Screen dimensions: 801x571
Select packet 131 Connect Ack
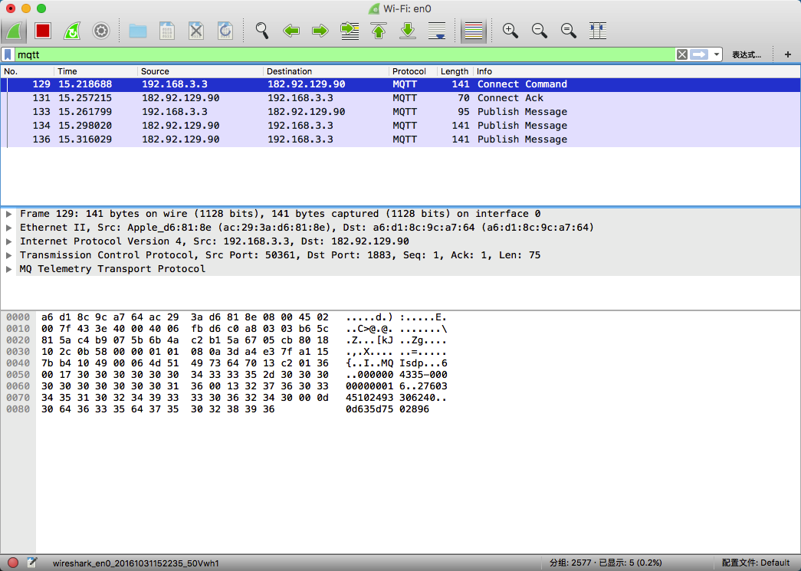coord(400,98)
